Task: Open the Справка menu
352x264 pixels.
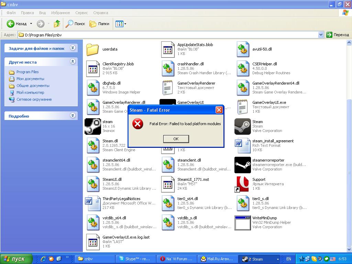Action: [101, 13]
